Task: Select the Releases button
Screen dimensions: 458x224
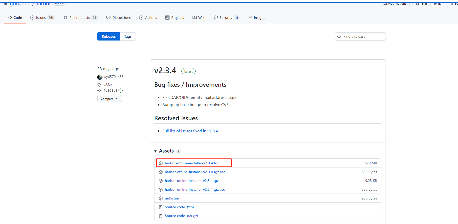Action: point(109,36)
